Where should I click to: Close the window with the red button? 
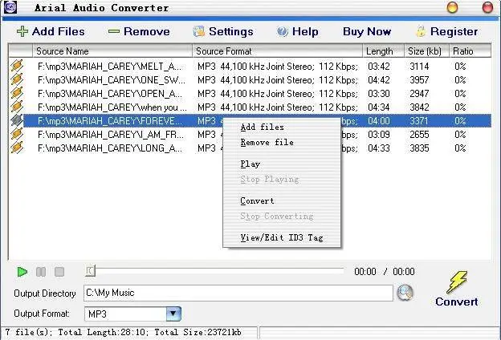click(x=487, y=7)
